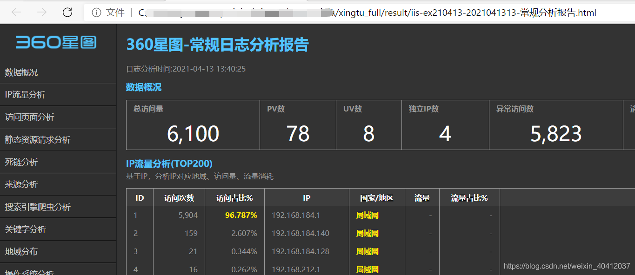Click the 360星图-常规日志分析报告 title
Image resolution: width=635 pixels, height=275 pixels.
click(x=218, y=45)
